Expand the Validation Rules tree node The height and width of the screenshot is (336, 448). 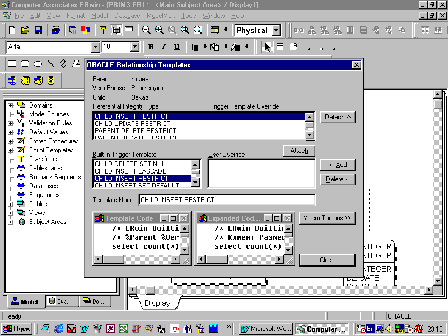tap(10, 123)
